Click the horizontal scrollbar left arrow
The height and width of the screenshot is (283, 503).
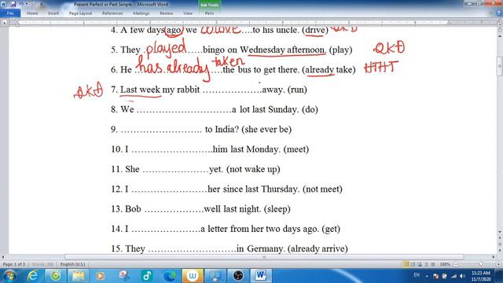[3, 257]
